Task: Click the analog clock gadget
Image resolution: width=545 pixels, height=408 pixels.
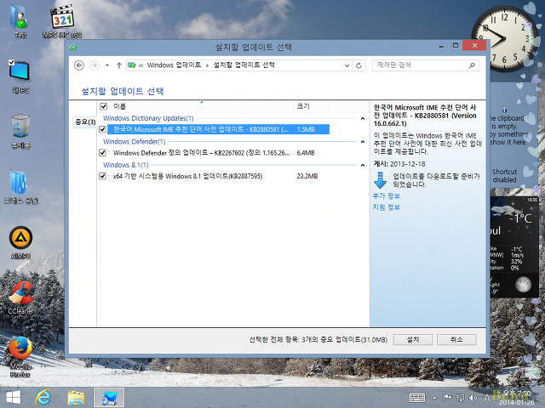Action: coord(505,39)
